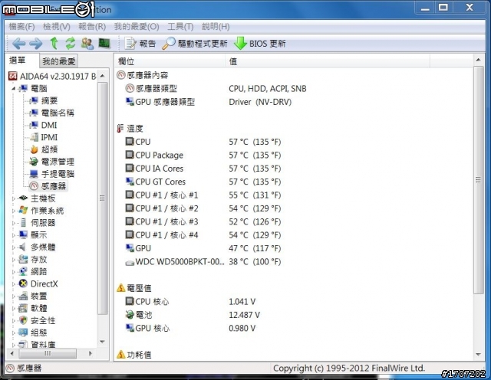Select the 感應器類型 row
Image resolution: width=491 pixels, height=380 pixels.
pos(216,89)
